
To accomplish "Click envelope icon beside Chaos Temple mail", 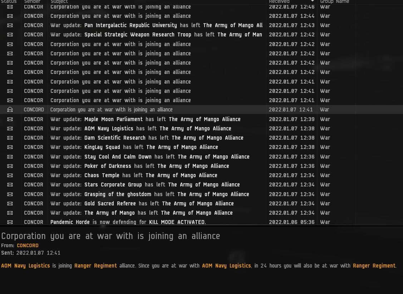I will click(10, 175).
